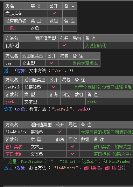Screen dimensions: 133x187
Task: Click the 参考 cell of 窗口类名
Action: 60,147
